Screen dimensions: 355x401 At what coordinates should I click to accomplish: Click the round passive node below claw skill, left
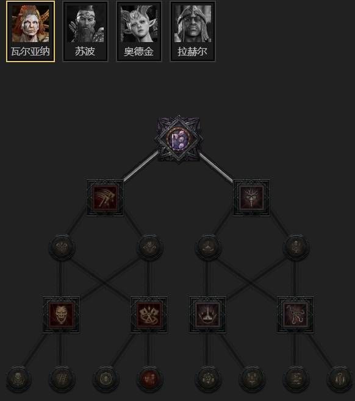[62, 247]
